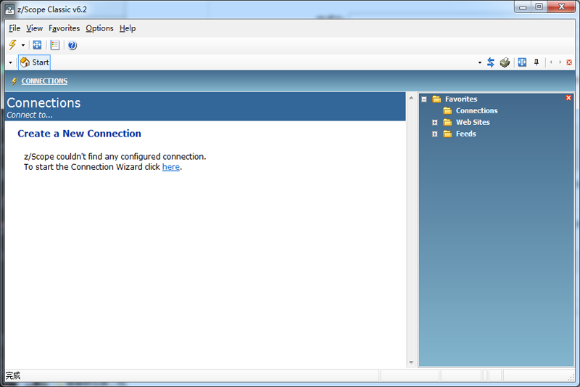Click the z/Scope app icon in title bar
The width and height of the screenshot is (580, 387).
click(9, 9)
